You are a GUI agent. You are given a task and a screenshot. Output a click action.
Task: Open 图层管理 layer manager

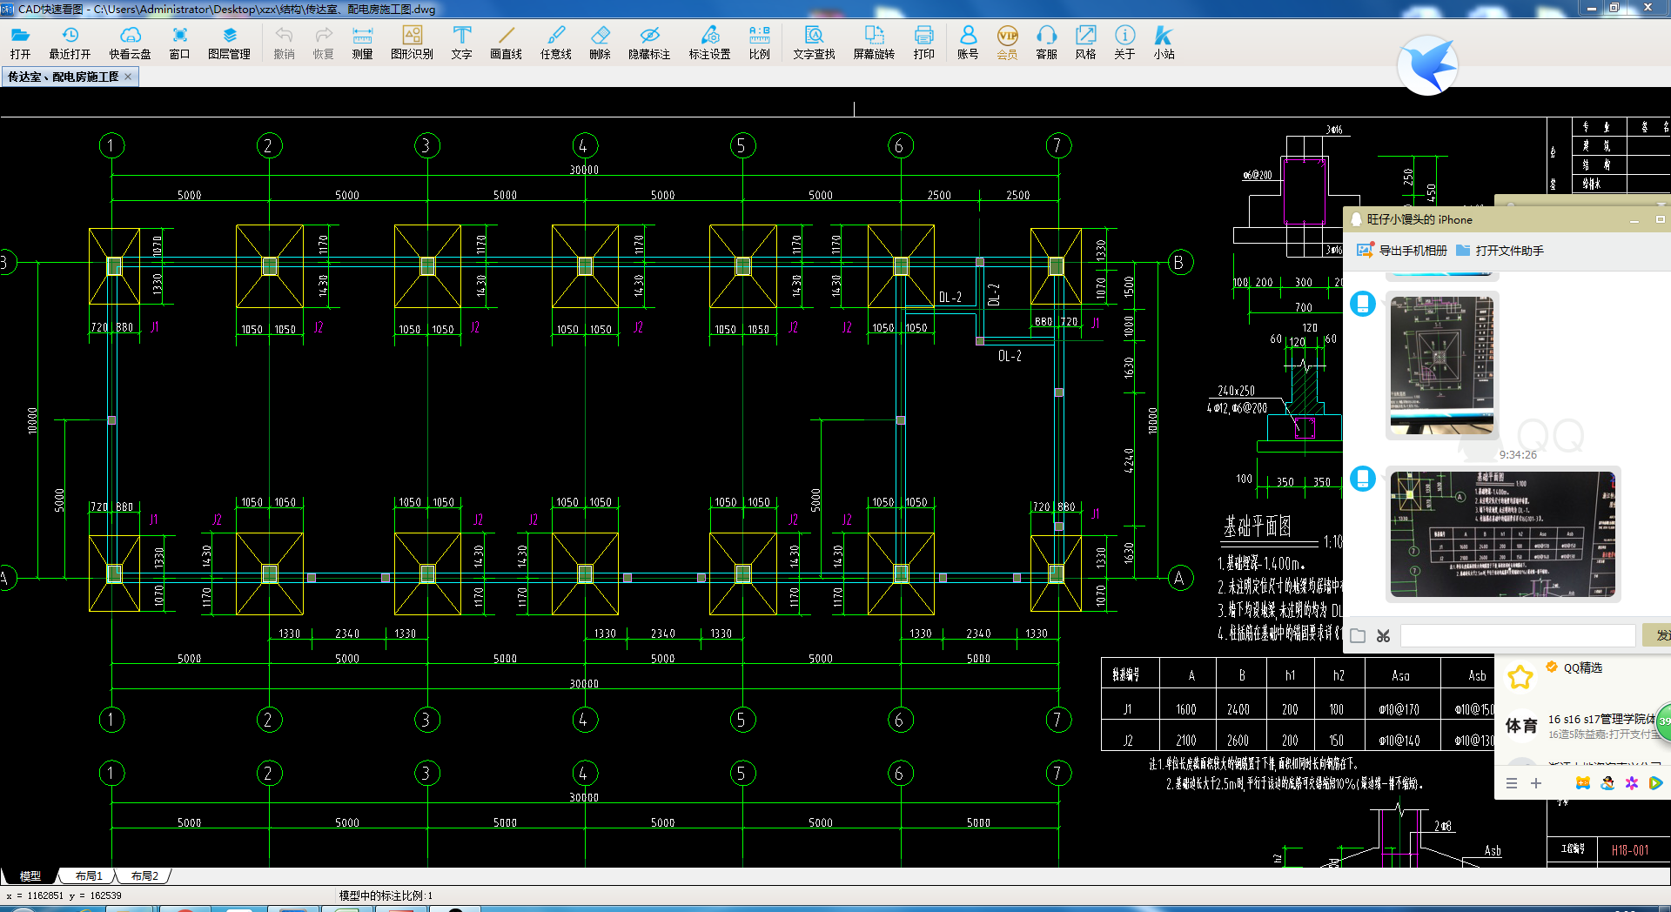[229, 42]
